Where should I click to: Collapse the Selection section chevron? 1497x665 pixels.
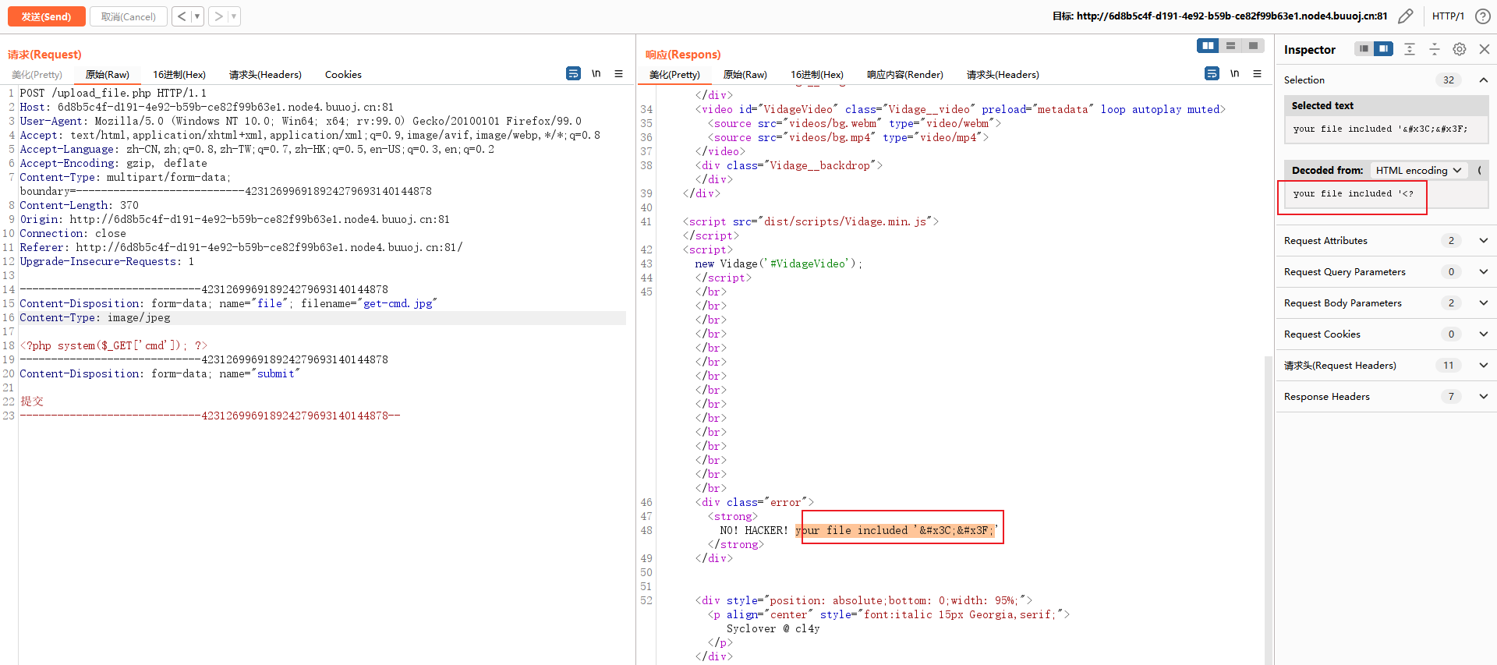(x=1484, y=80)
